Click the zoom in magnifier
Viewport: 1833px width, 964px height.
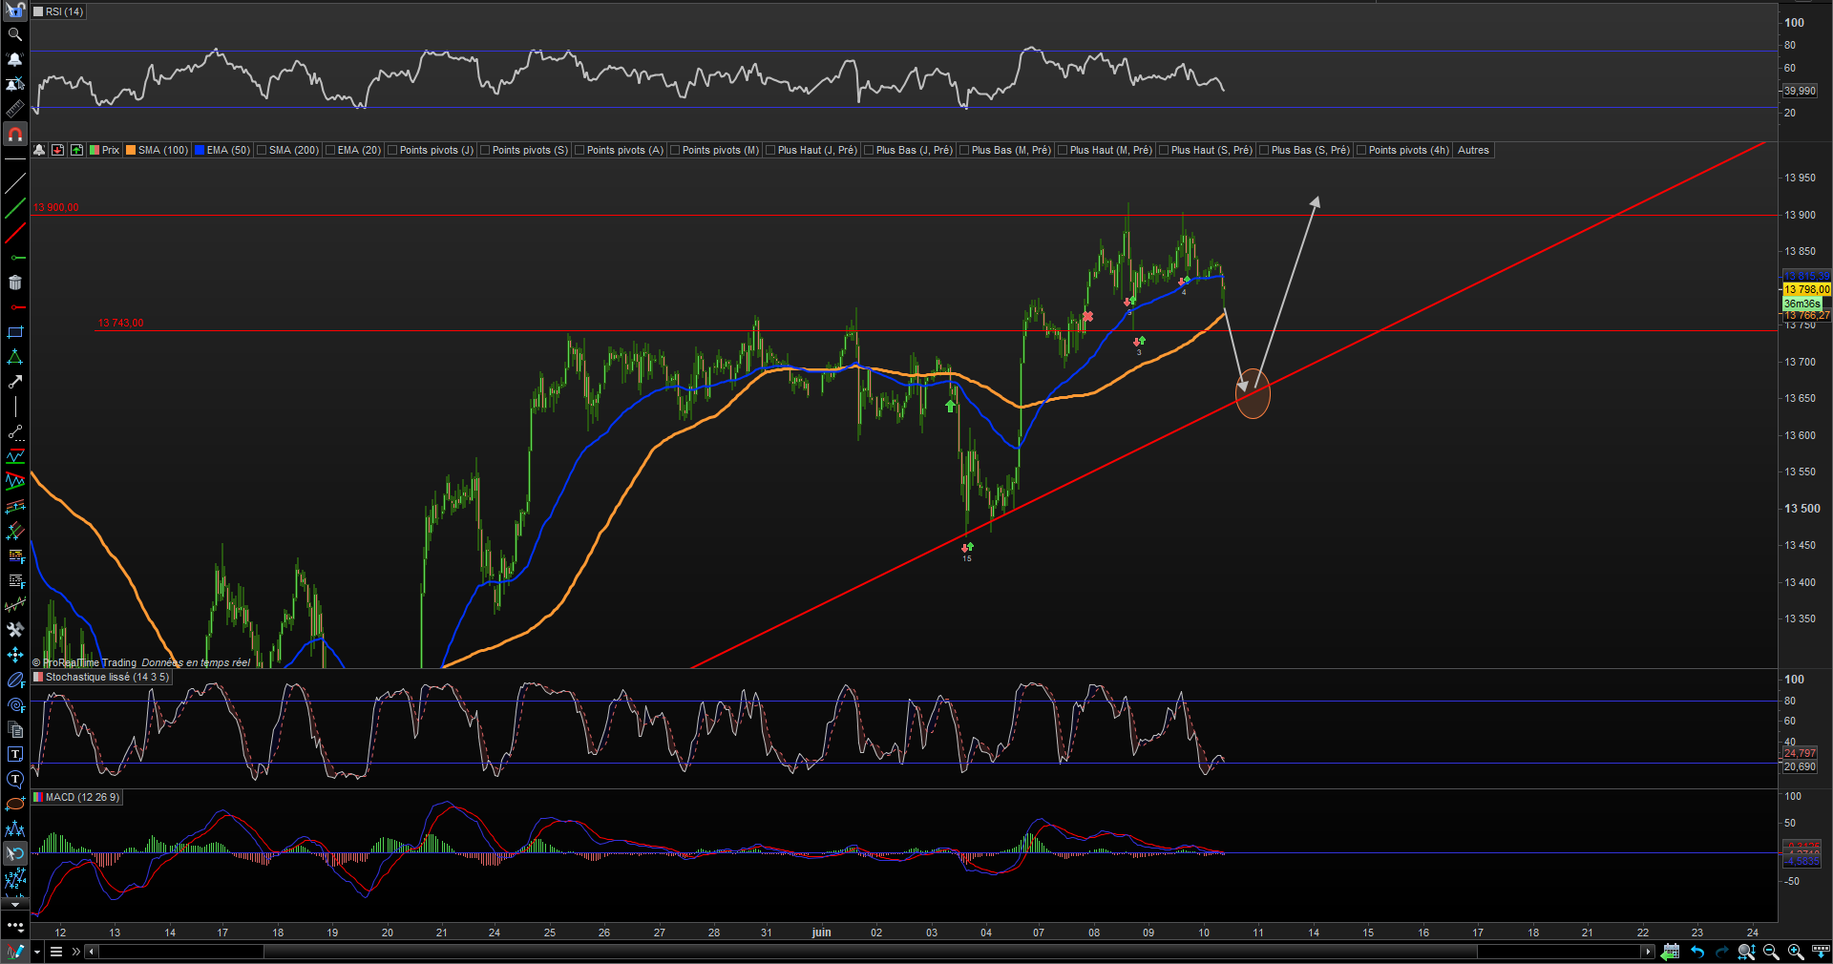[x=1796, y=952]
